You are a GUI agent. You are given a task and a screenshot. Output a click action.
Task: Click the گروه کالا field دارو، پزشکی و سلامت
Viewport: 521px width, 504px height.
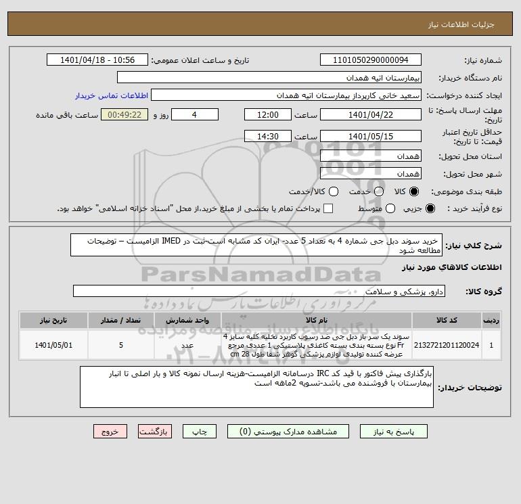coord(259,291)
